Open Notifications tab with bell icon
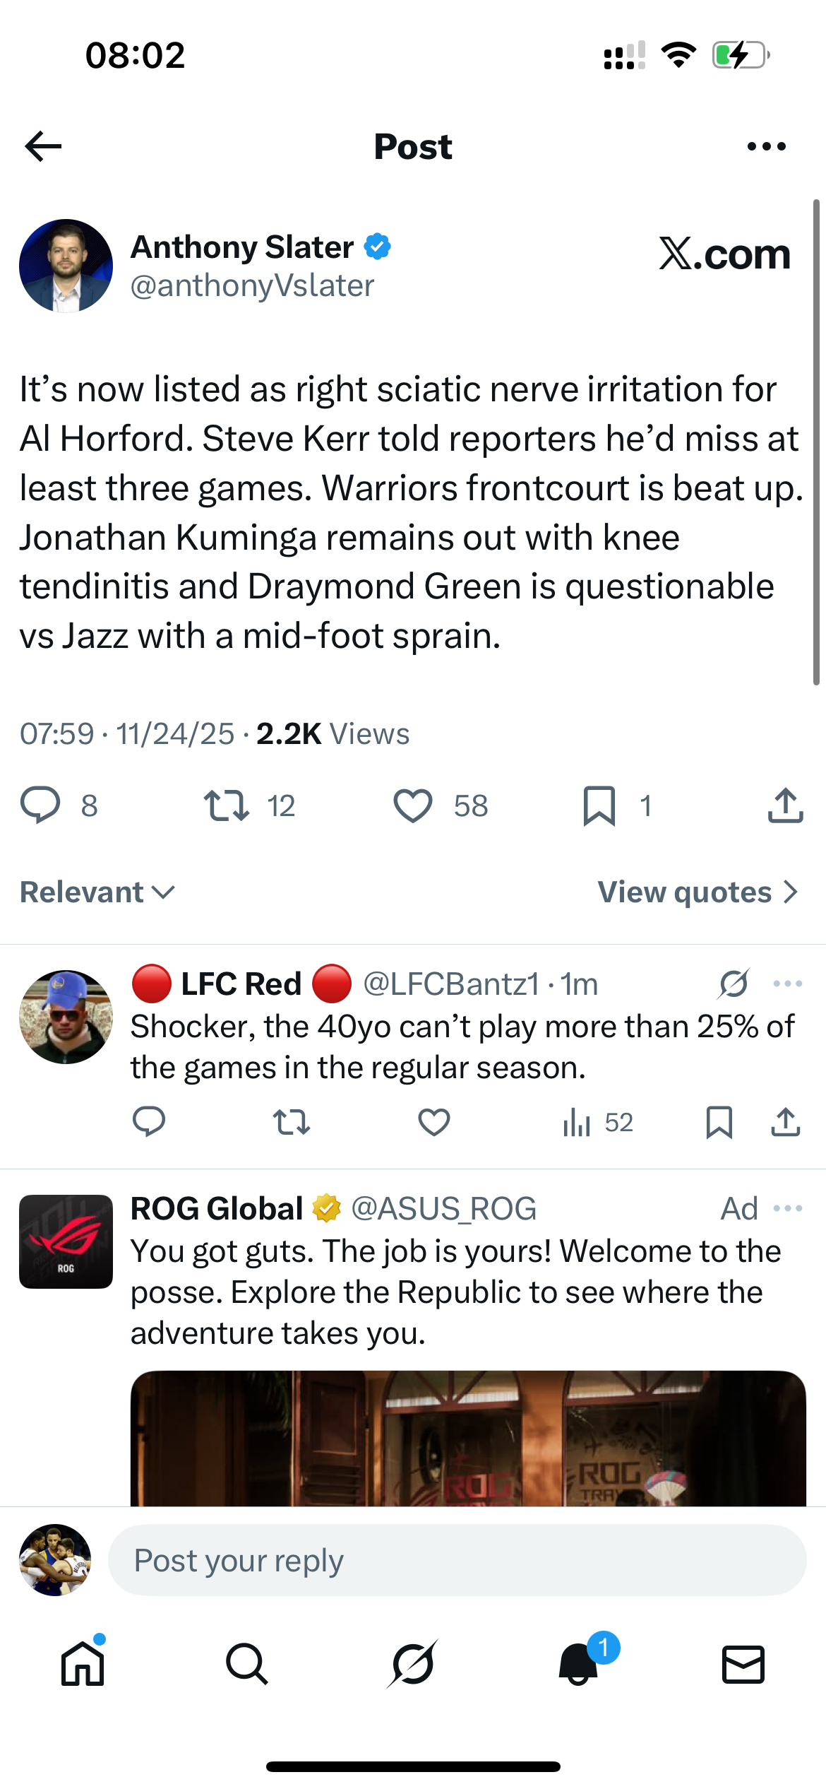This screenshot has height=1789, width=826. coord(578,1664)
